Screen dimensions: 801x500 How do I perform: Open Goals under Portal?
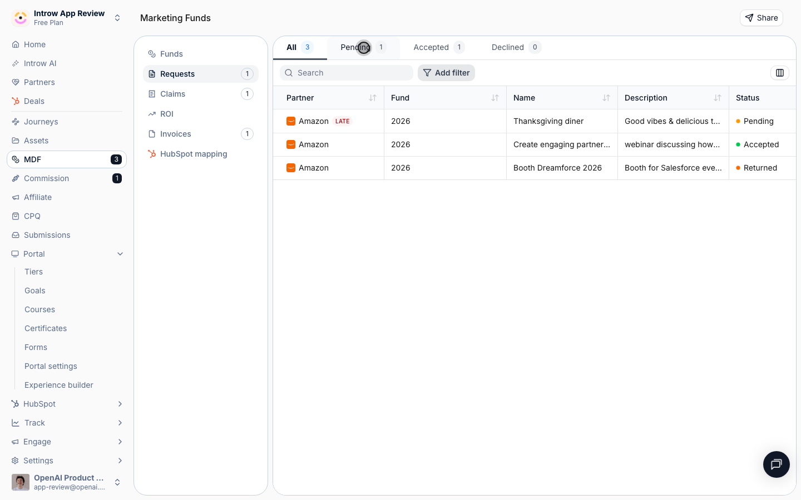coord(34,291)
